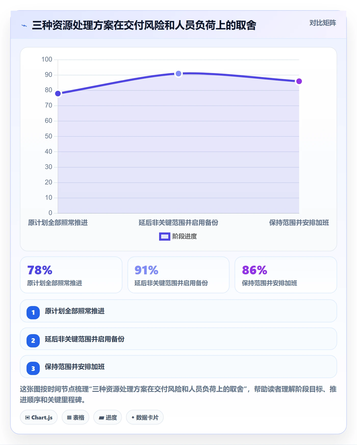Click the number 3 badge icon
This screenshot has width=357, height=445.
coord(33,368)
